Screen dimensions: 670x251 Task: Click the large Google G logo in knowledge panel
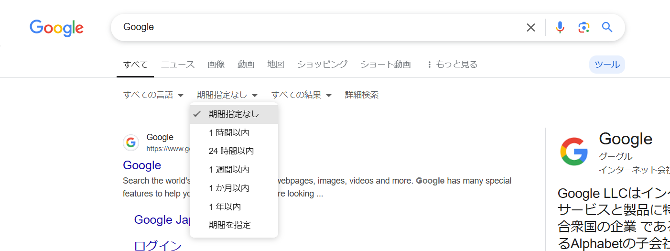[574, 152]
